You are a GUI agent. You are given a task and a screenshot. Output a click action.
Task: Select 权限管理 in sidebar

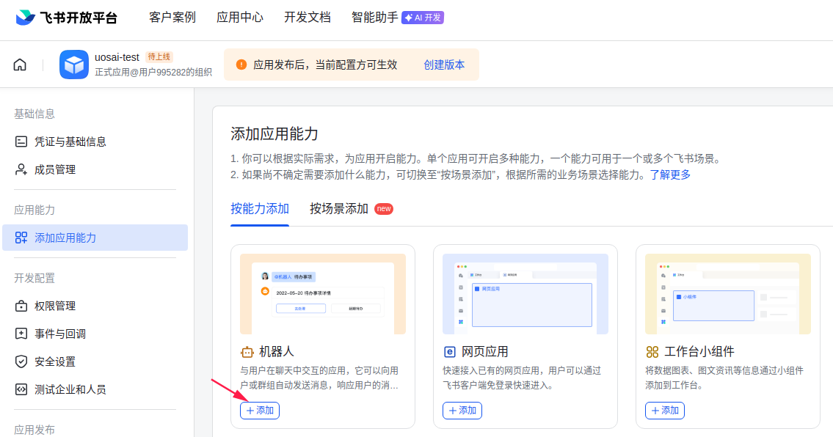[x=95, y=306]
